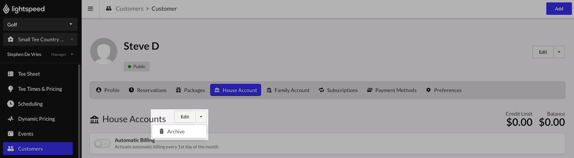This screenshot has height=158, width=574.
Task: Switch to the Reservations tab
Action: (x=148, y=90)
